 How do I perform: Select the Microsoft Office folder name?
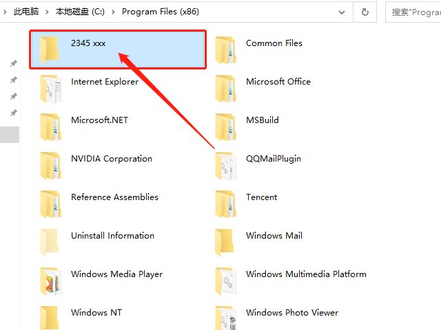[x=278, y=82]
